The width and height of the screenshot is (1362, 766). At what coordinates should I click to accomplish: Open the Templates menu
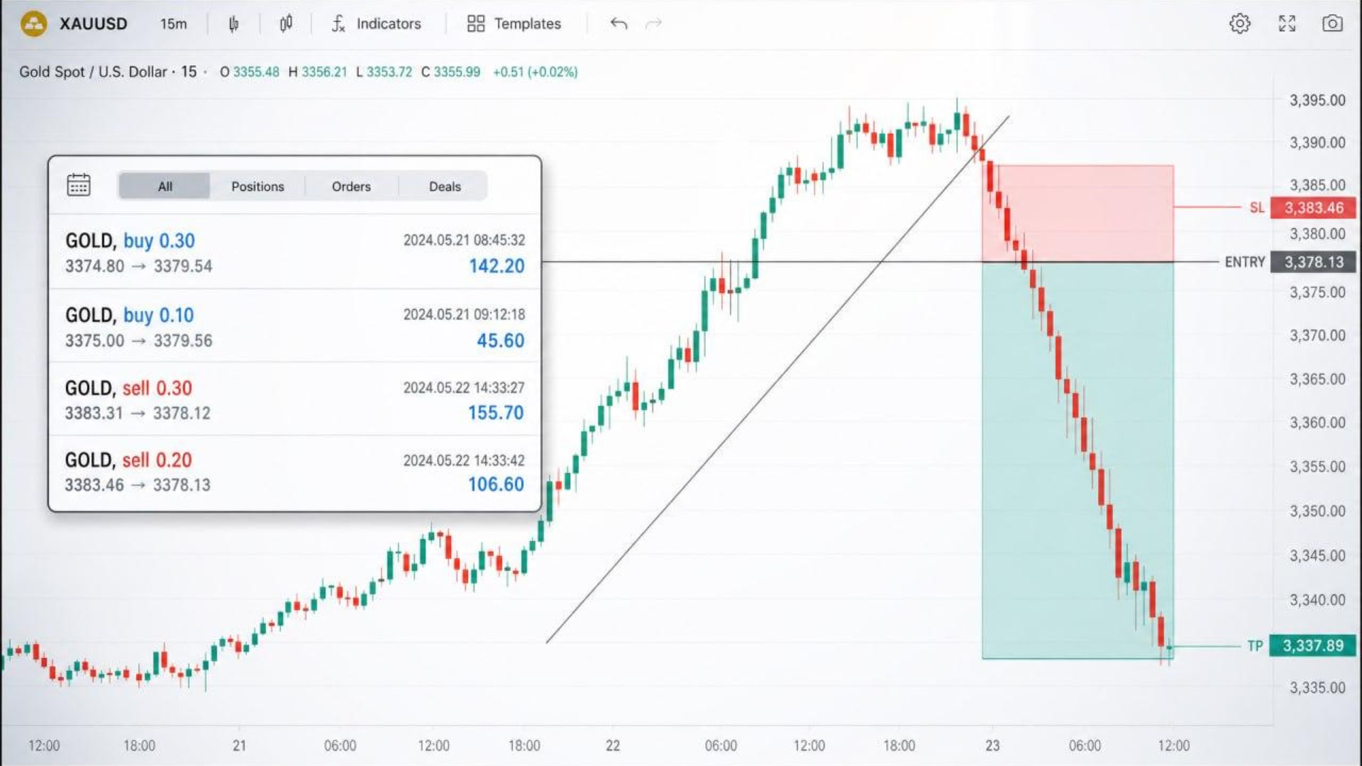point(514,24)
